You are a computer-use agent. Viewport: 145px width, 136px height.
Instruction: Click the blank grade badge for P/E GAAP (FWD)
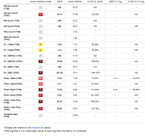tap(41, 26)
